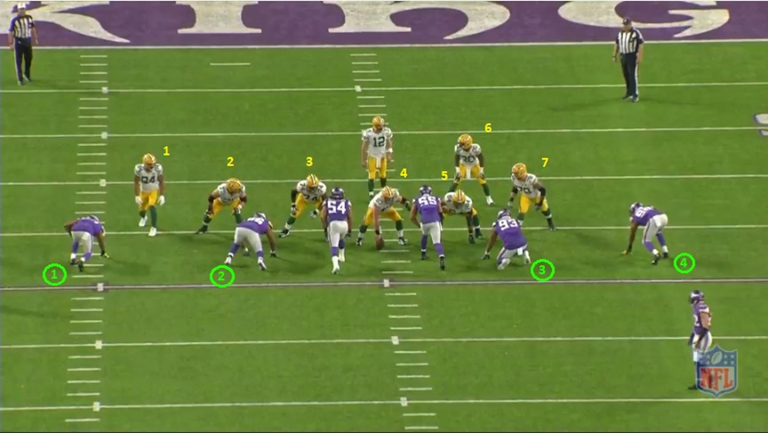768x433 pixels.
Task: Click the yellow number 2 label
Action: (230, 162)
